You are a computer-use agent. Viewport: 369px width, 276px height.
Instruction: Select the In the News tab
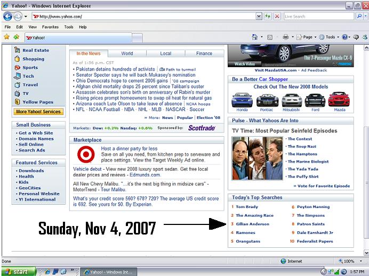[x=89, y=54]
